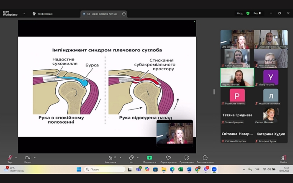The image size is (293, 183).
Task: Turn on camera with Видео button
Action: tap(28, 158)
